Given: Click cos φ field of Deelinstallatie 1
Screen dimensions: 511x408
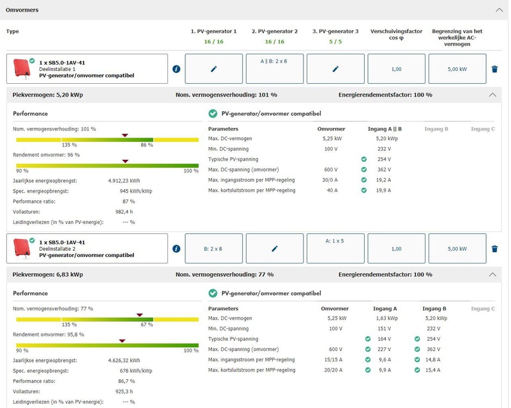Looking at the screenshot, I should click(396, 69).
